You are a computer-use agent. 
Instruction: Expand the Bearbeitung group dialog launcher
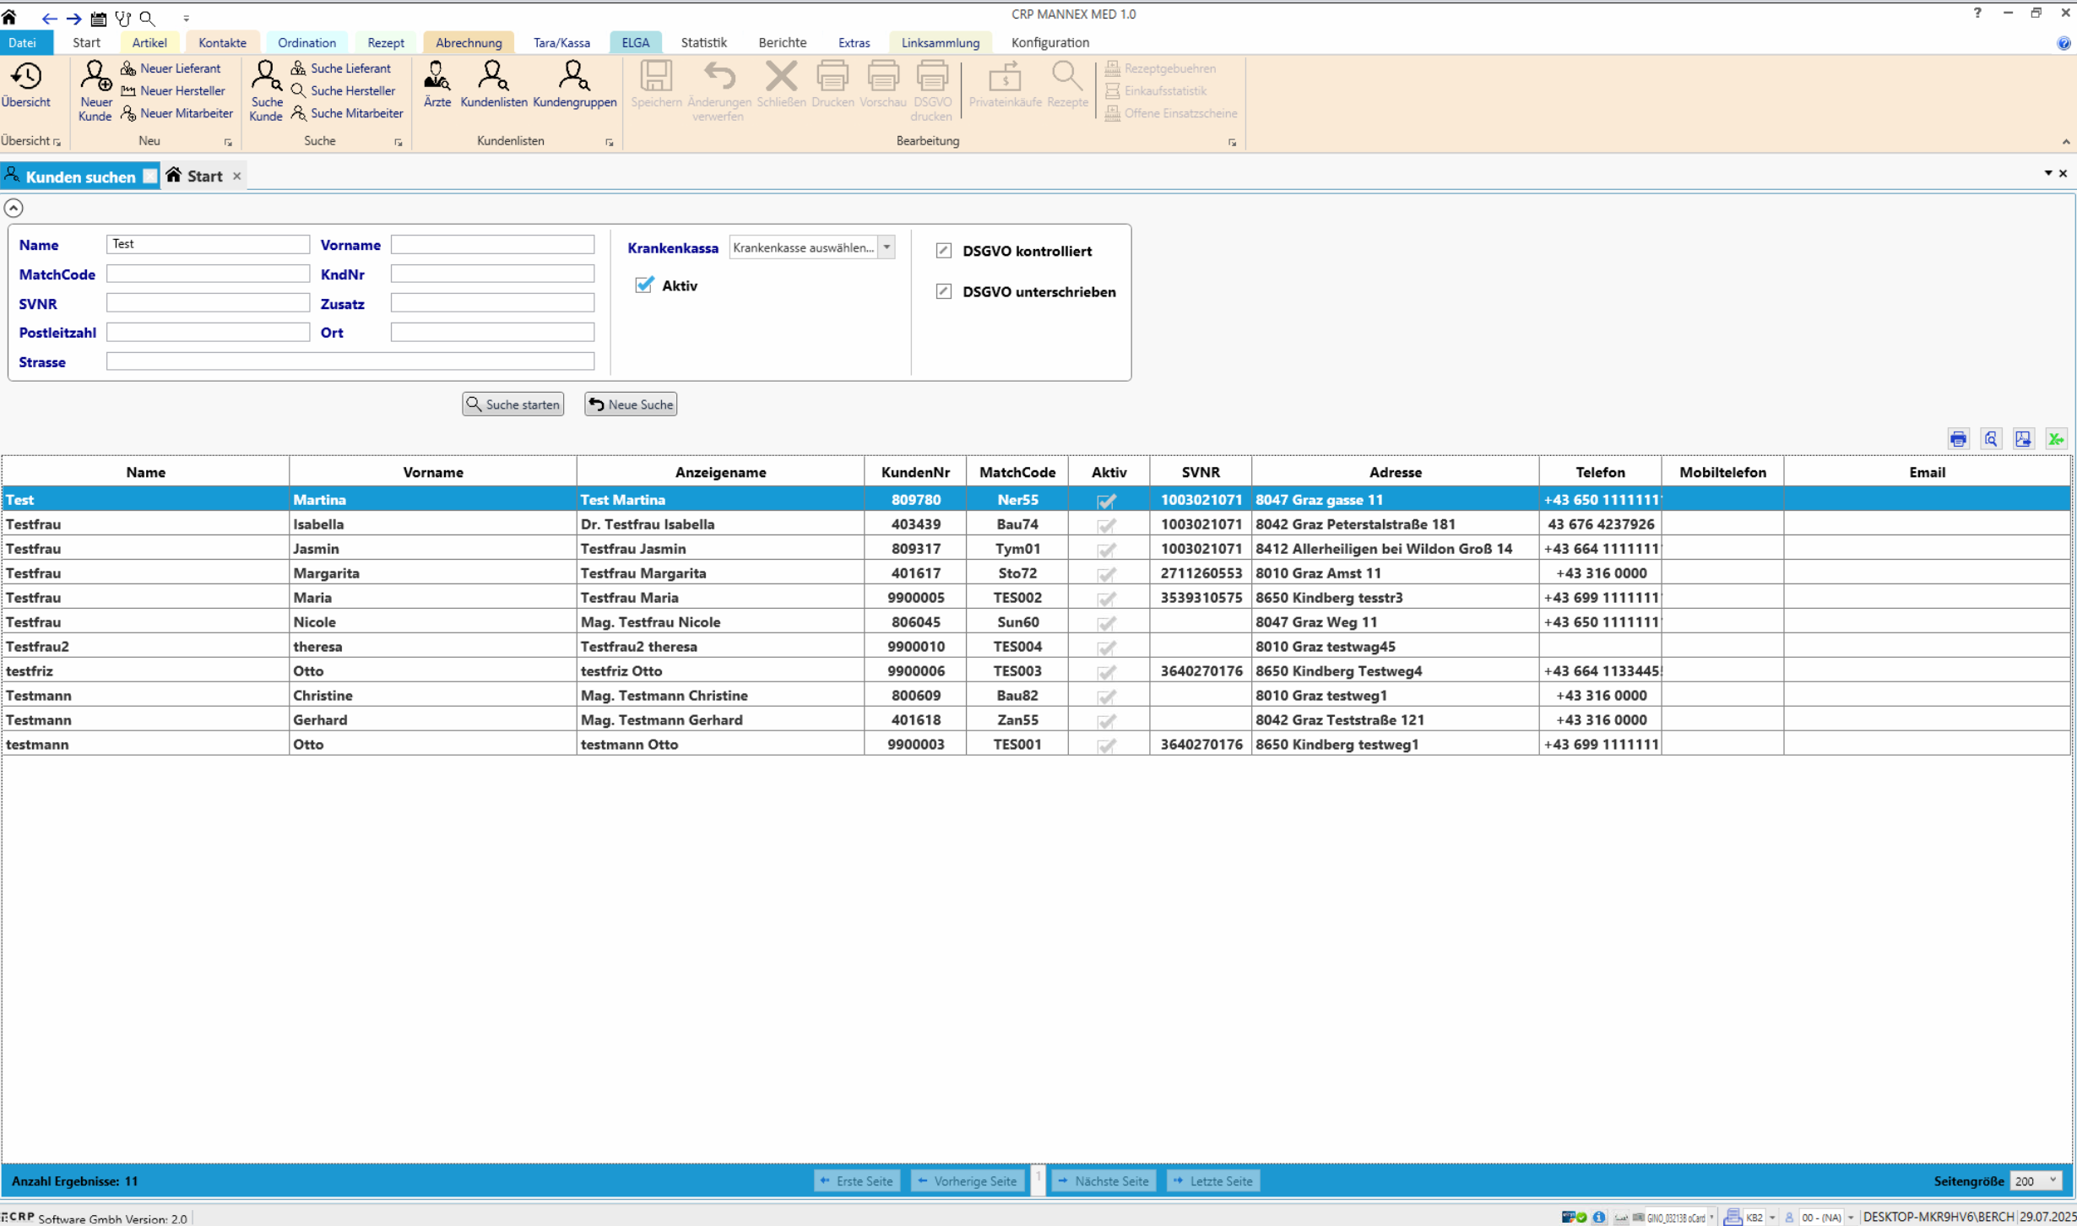click(x=1233, y=142)
